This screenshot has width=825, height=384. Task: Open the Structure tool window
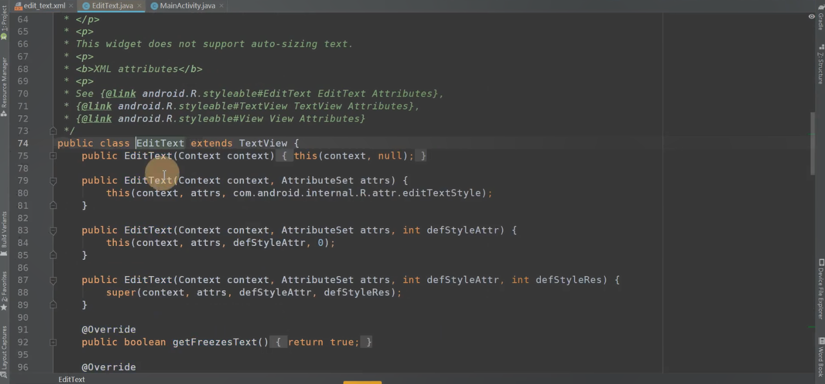coord(821,64)
